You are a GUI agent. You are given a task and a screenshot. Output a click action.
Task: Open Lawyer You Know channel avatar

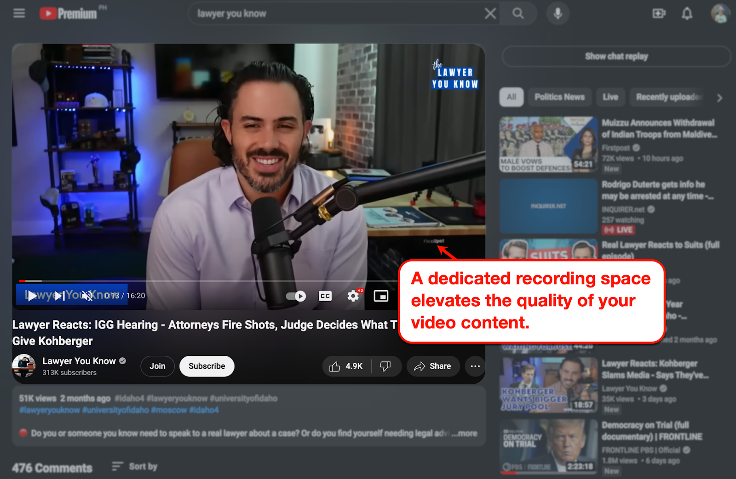point(23,366)
